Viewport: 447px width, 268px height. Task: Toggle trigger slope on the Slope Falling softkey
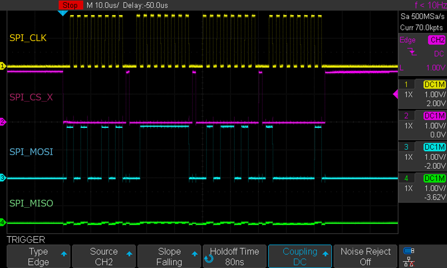(169, 256)
